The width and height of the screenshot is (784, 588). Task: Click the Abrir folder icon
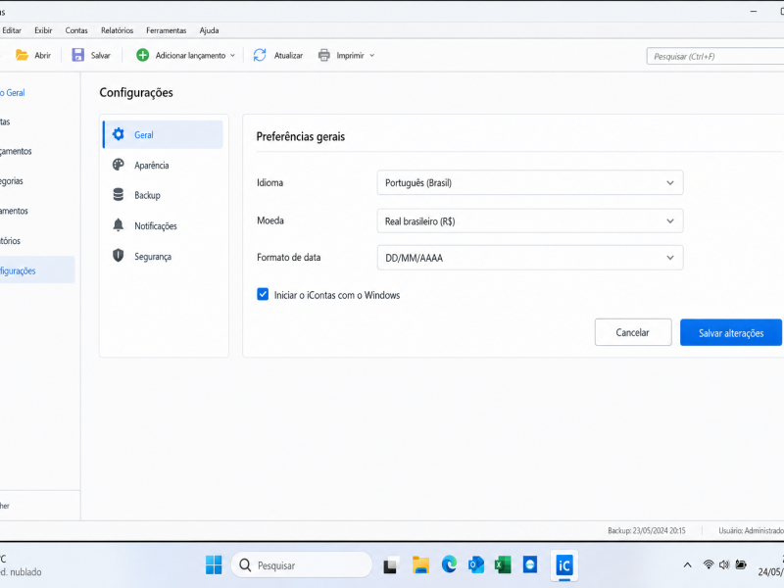click(22, 55)
